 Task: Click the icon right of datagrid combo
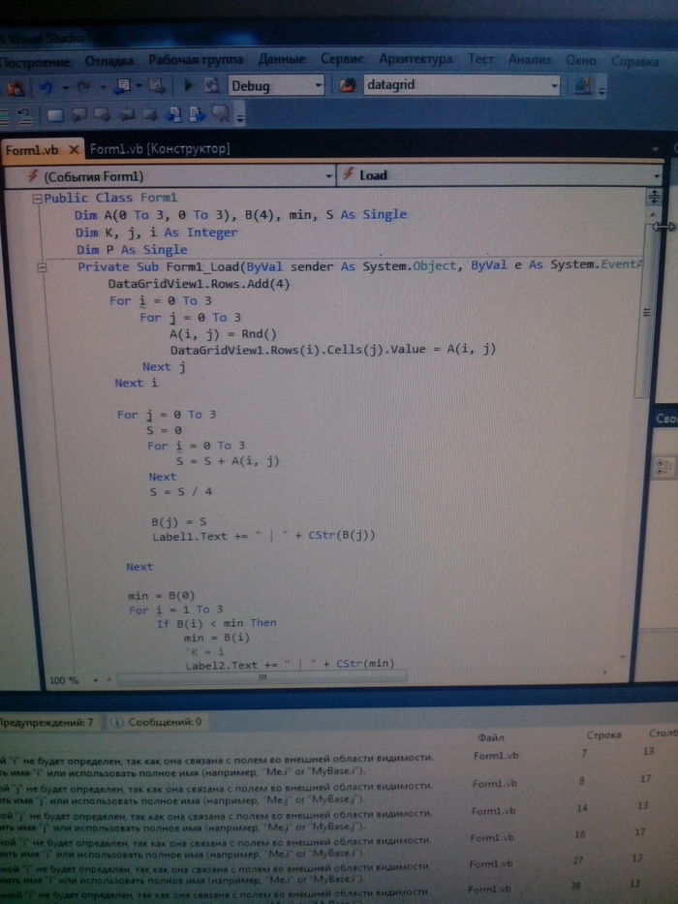coord(582,86)
